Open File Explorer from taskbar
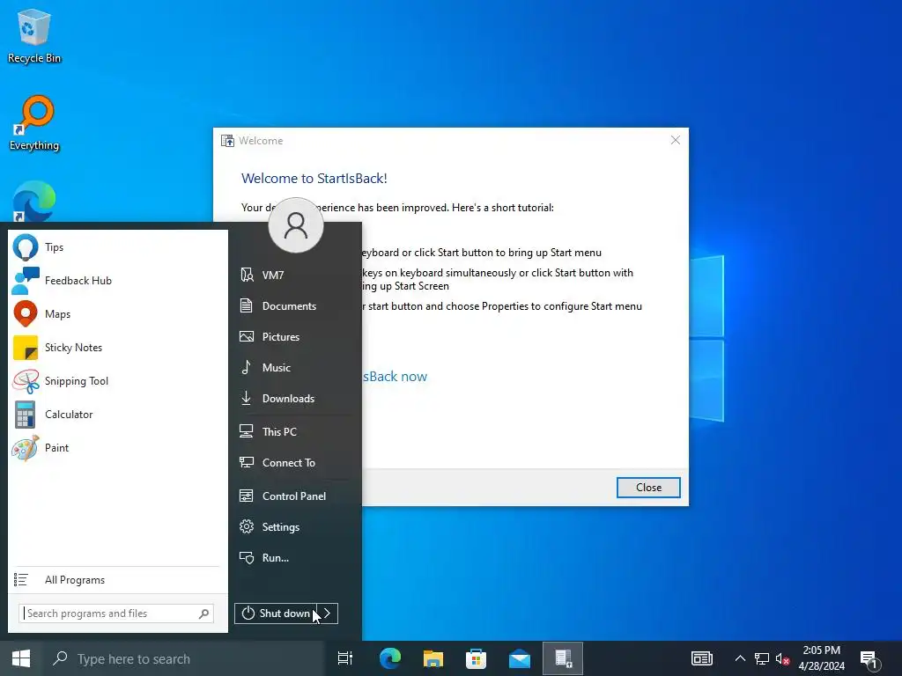 (433, 658)
